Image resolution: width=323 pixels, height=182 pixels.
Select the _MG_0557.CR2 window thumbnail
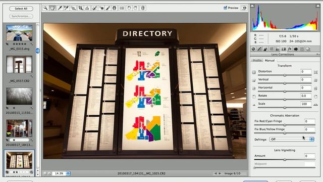(19, 64)
